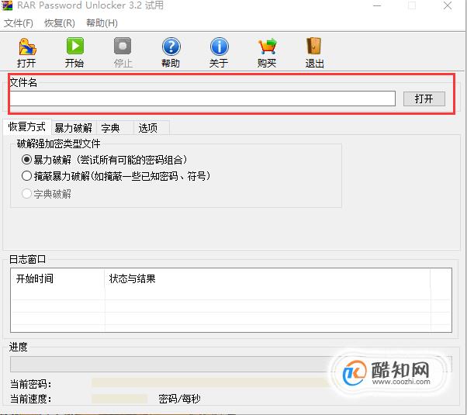Click the 进度 progress bar
This screenshot has width=467, height=415.
(231, 364)
